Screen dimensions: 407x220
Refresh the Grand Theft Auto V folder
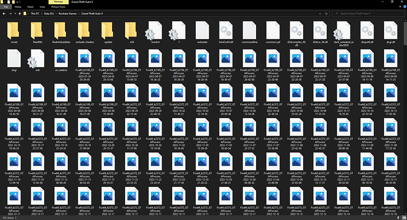click(x=326, y=14)
